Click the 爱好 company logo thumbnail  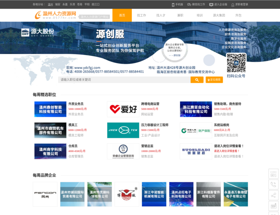[123, 109]
